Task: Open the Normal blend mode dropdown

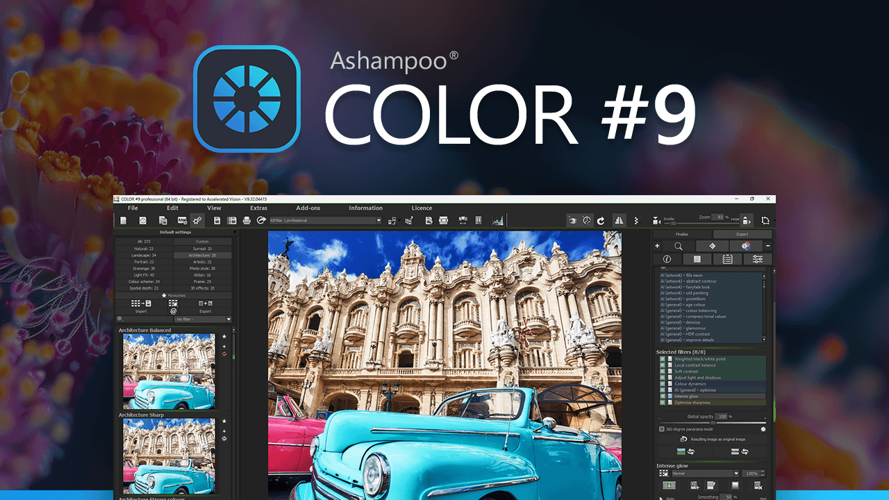Action: 705,474
